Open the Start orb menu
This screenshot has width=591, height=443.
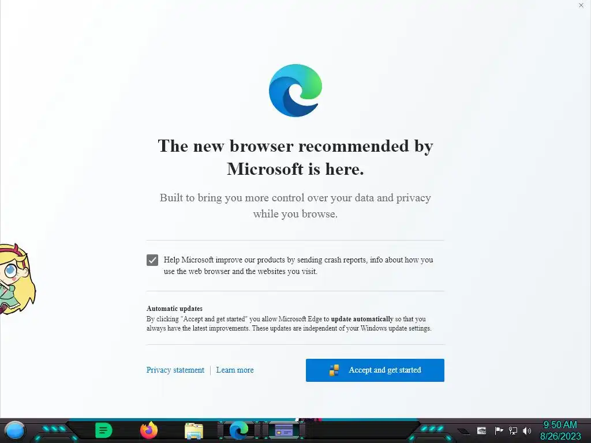14,430
